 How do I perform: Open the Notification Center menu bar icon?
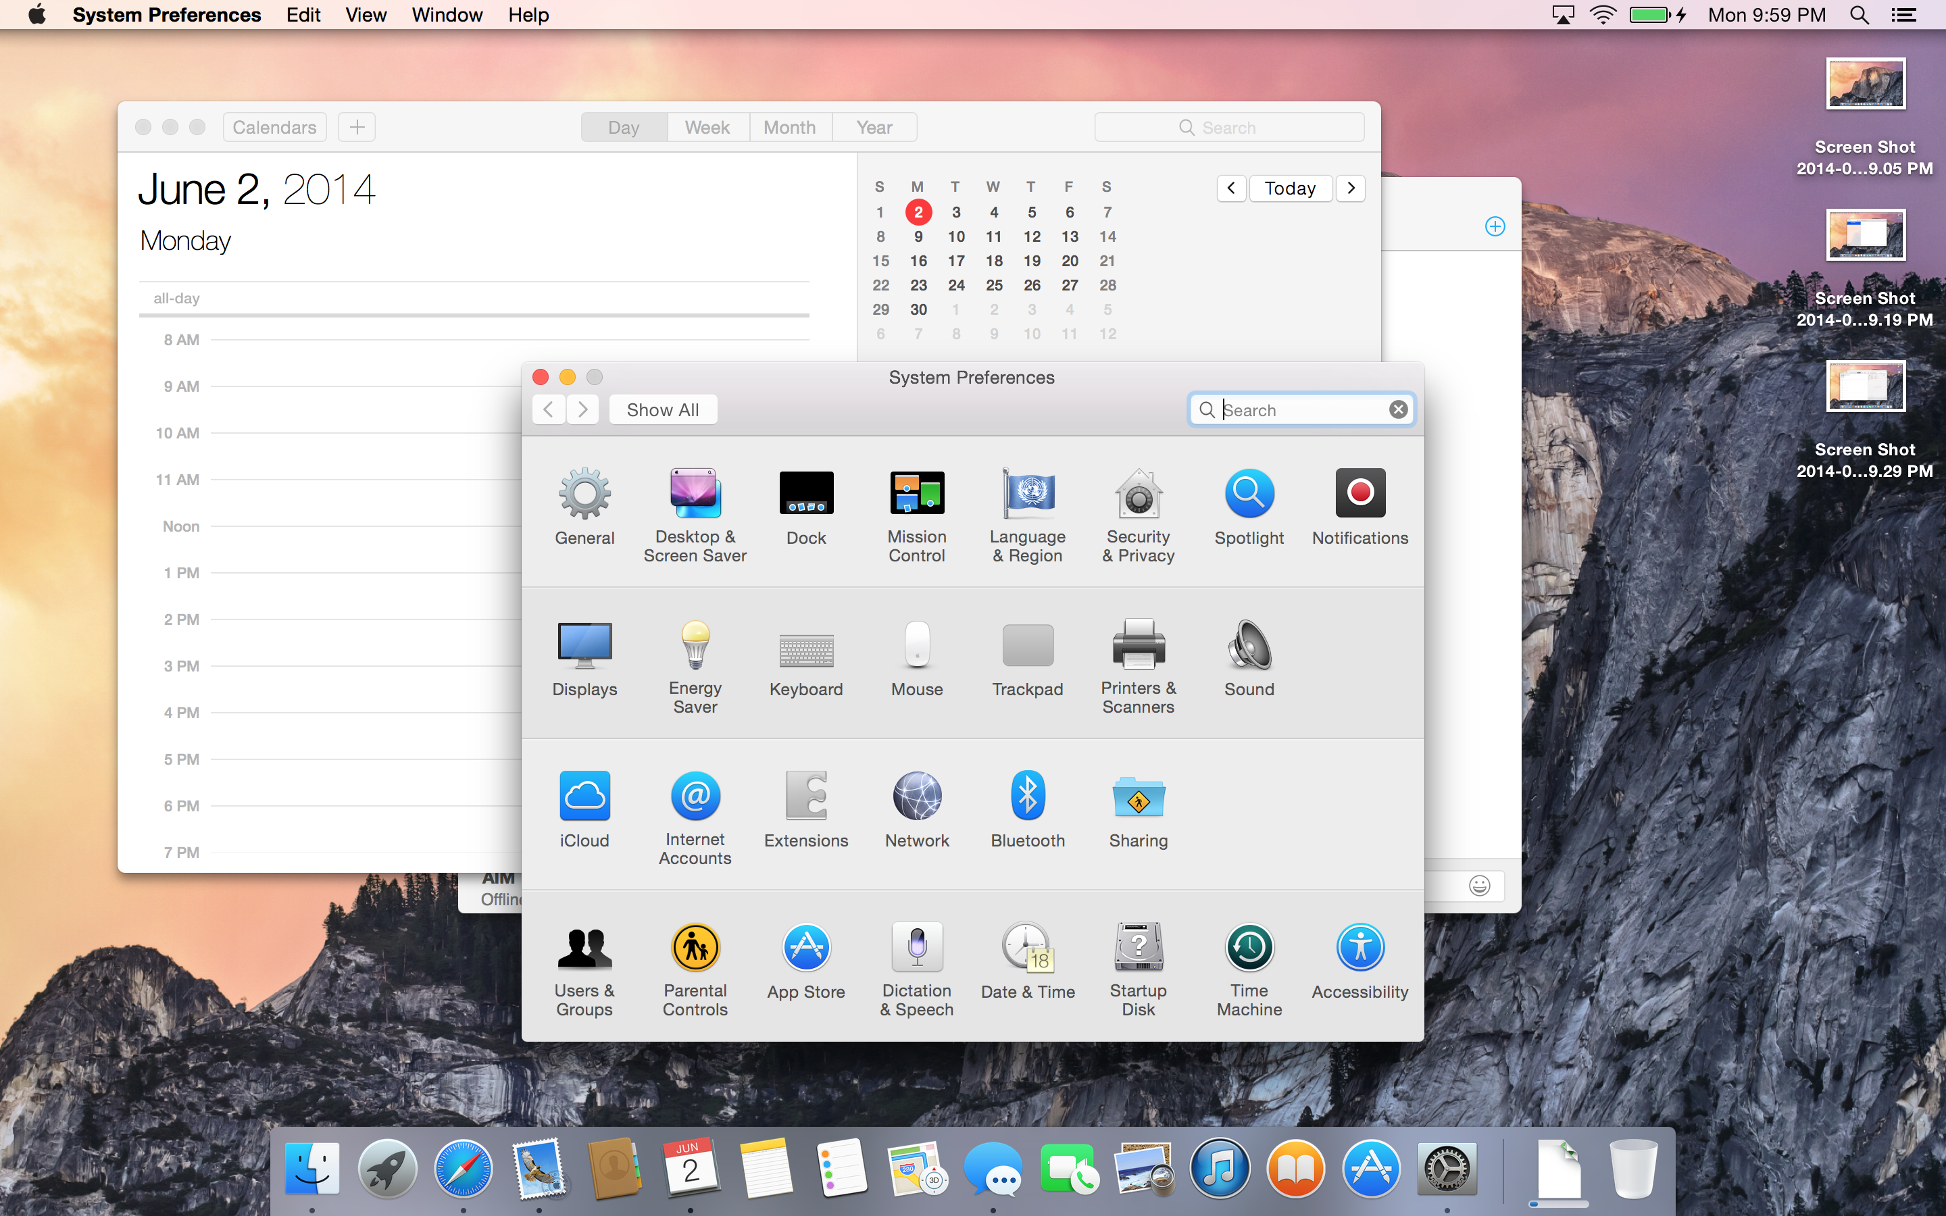point(1904,16)
